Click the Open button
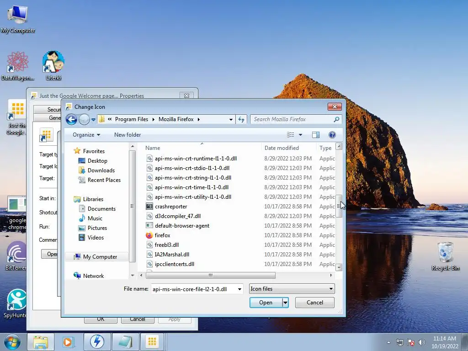 click(266, 303)
